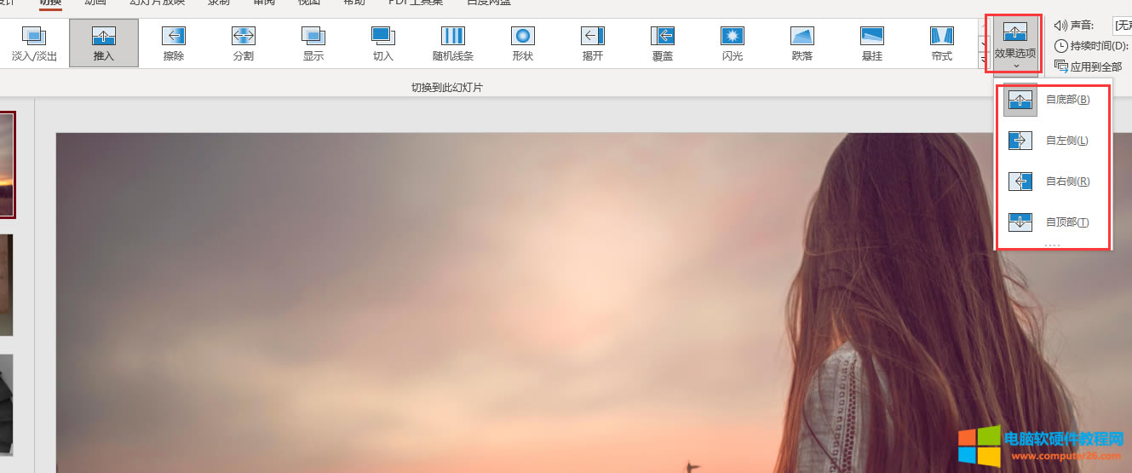Image resolution: width=1132 pixels, height=473 pixels.
Task: Select the 淡入/淡出 fade transition
Action: point(34,43)
